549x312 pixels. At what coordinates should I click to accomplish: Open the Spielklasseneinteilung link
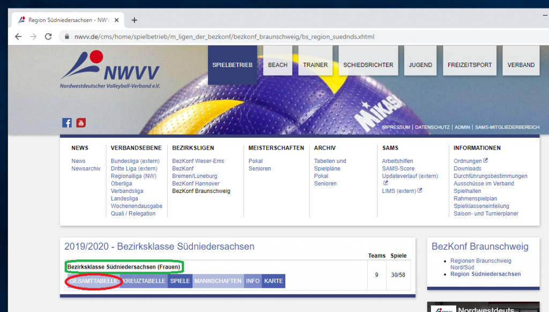[x=481, y=206]
